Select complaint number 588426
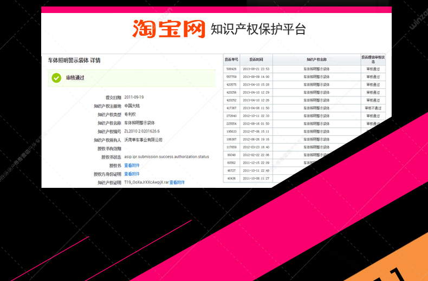The width and height of the screenshot is (428, 281). [x=231, y=69]
